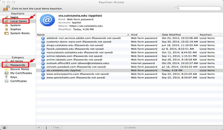The width and height of the screenshot is (223, 130).
Task: Open the Secure Notes category
Action: 20,69
